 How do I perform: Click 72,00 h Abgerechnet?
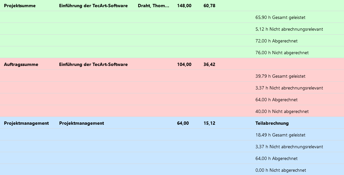tap(276, 41)
